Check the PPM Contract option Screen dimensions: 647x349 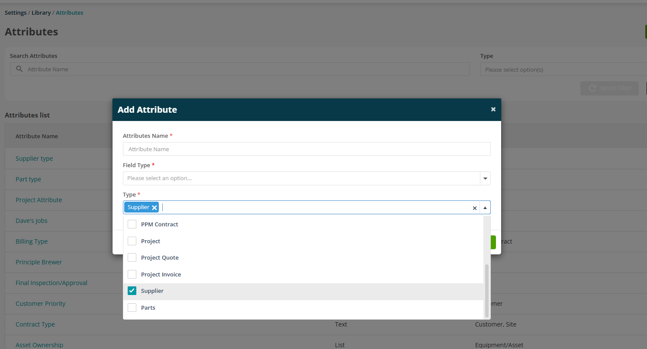pos(132,224)
